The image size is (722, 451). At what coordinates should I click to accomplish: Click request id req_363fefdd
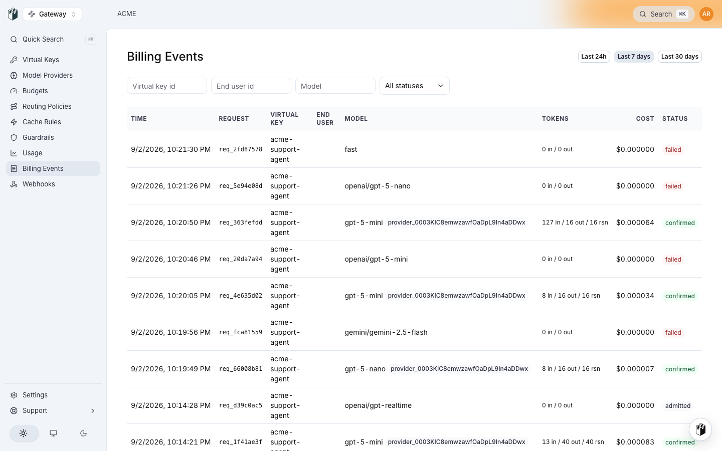pos(241,222)
